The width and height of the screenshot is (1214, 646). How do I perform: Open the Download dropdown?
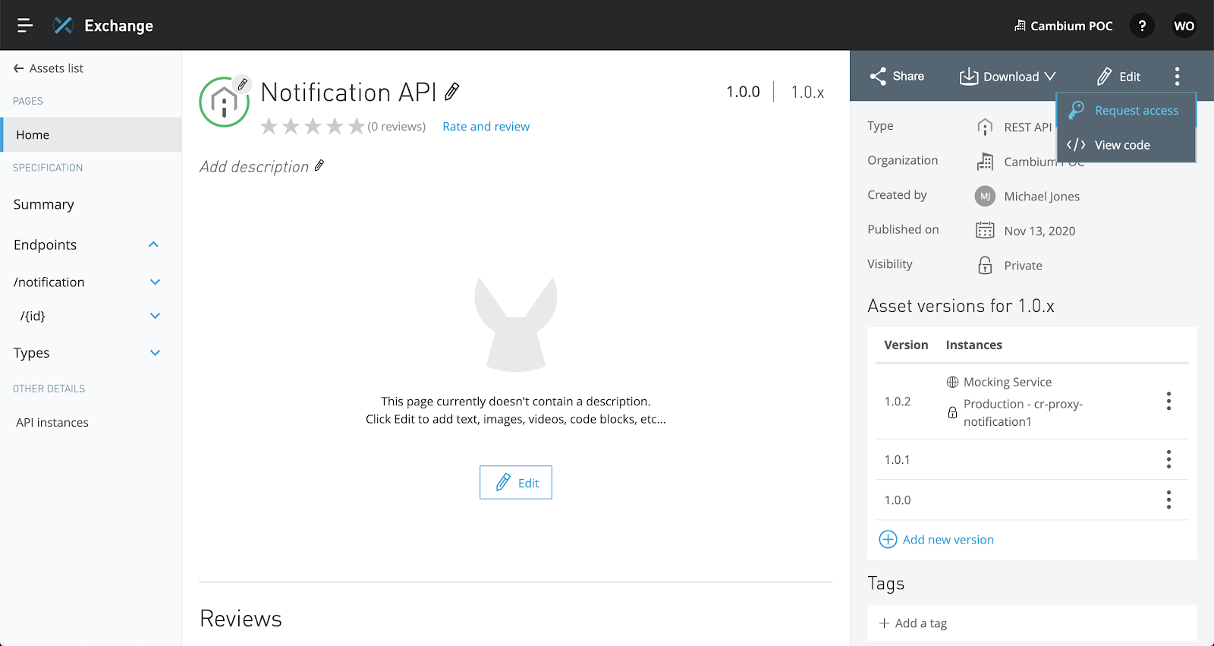[x=1008, y=77]
